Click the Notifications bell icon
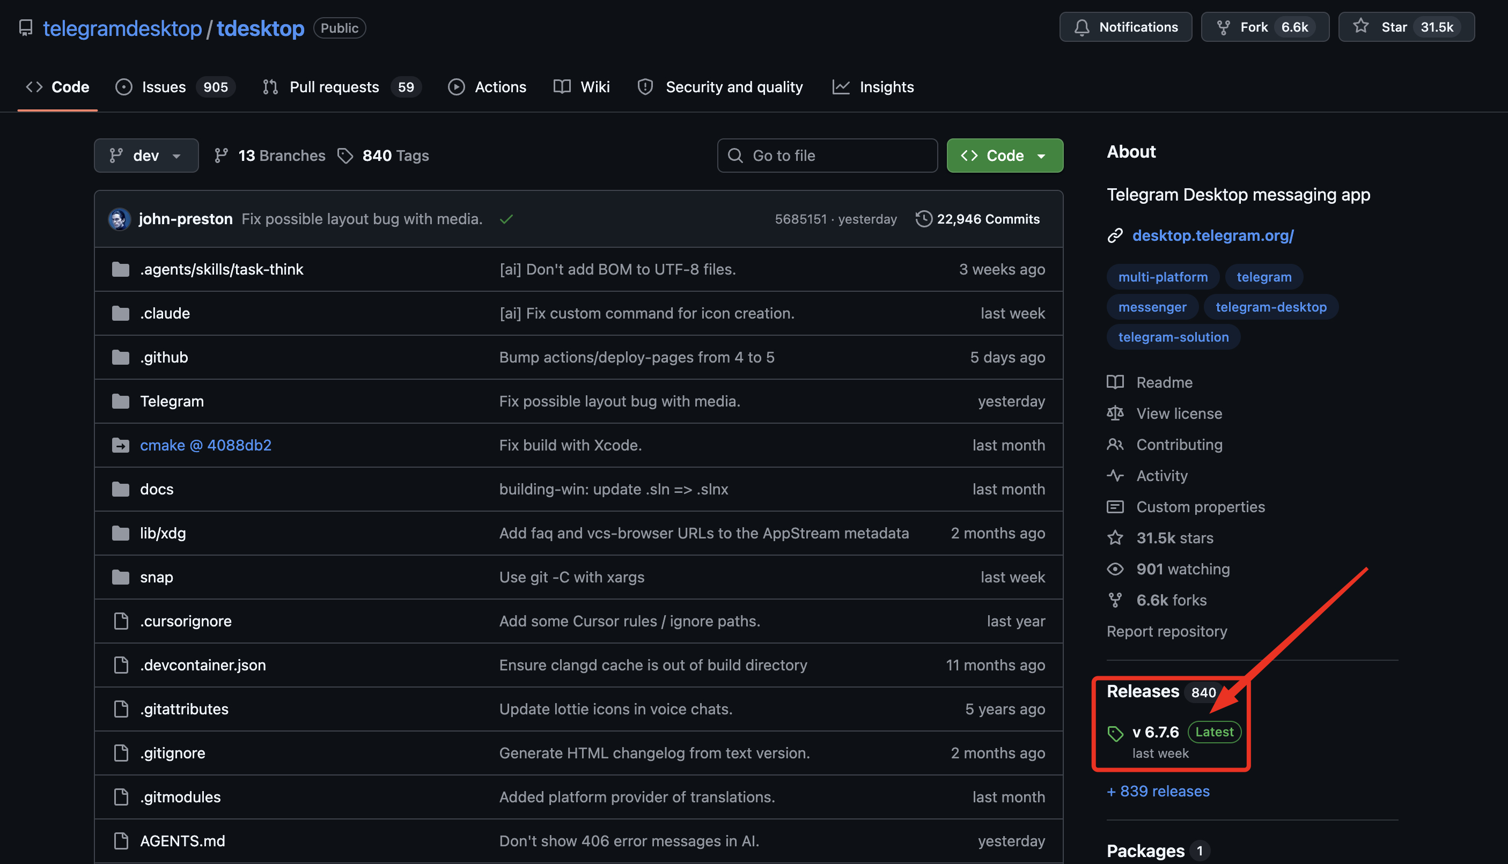The width and height of the screenshot is (1508, 864). tap(1082, 27)
